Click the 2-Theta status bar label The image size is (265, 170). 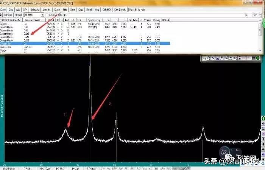(91, 168)
